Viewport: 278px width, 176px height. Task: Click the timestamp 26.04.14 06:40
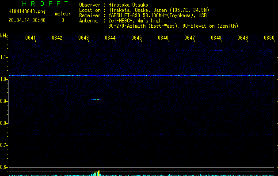pyautogui.click(x=27, y=20)
